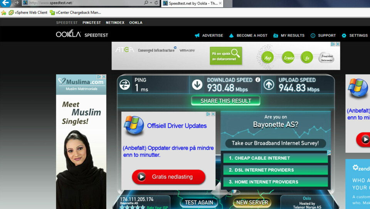
Task: Click the red Gratis nedlasting button
Action: [x=168, y=177]
